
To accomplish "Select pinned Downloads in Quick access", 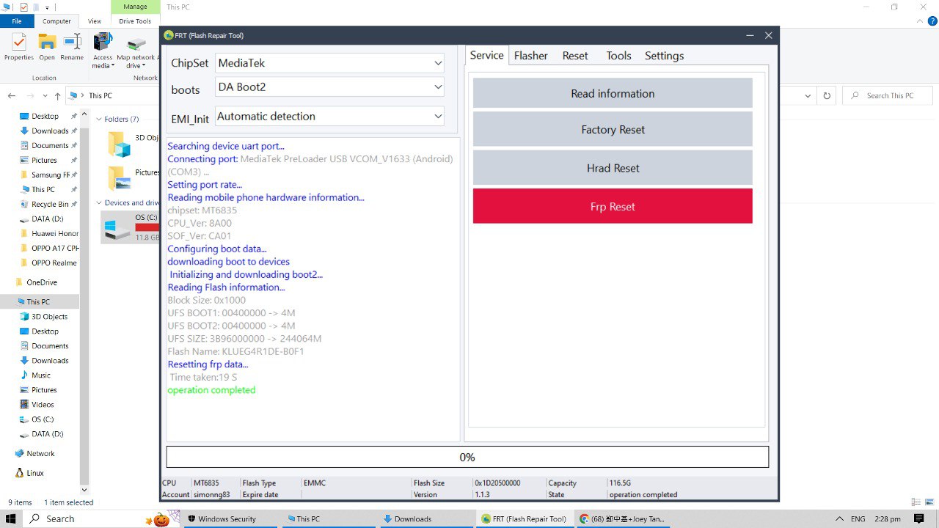I will (50, 131).
